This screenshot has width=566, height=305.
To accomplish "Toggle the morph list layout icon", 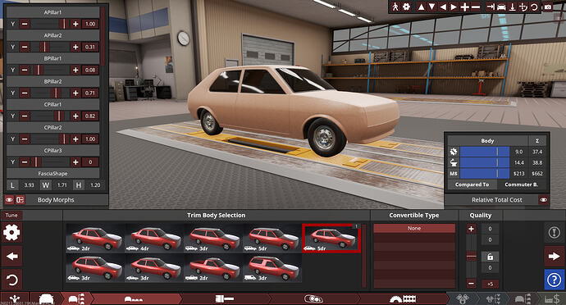I will (20, 199).
